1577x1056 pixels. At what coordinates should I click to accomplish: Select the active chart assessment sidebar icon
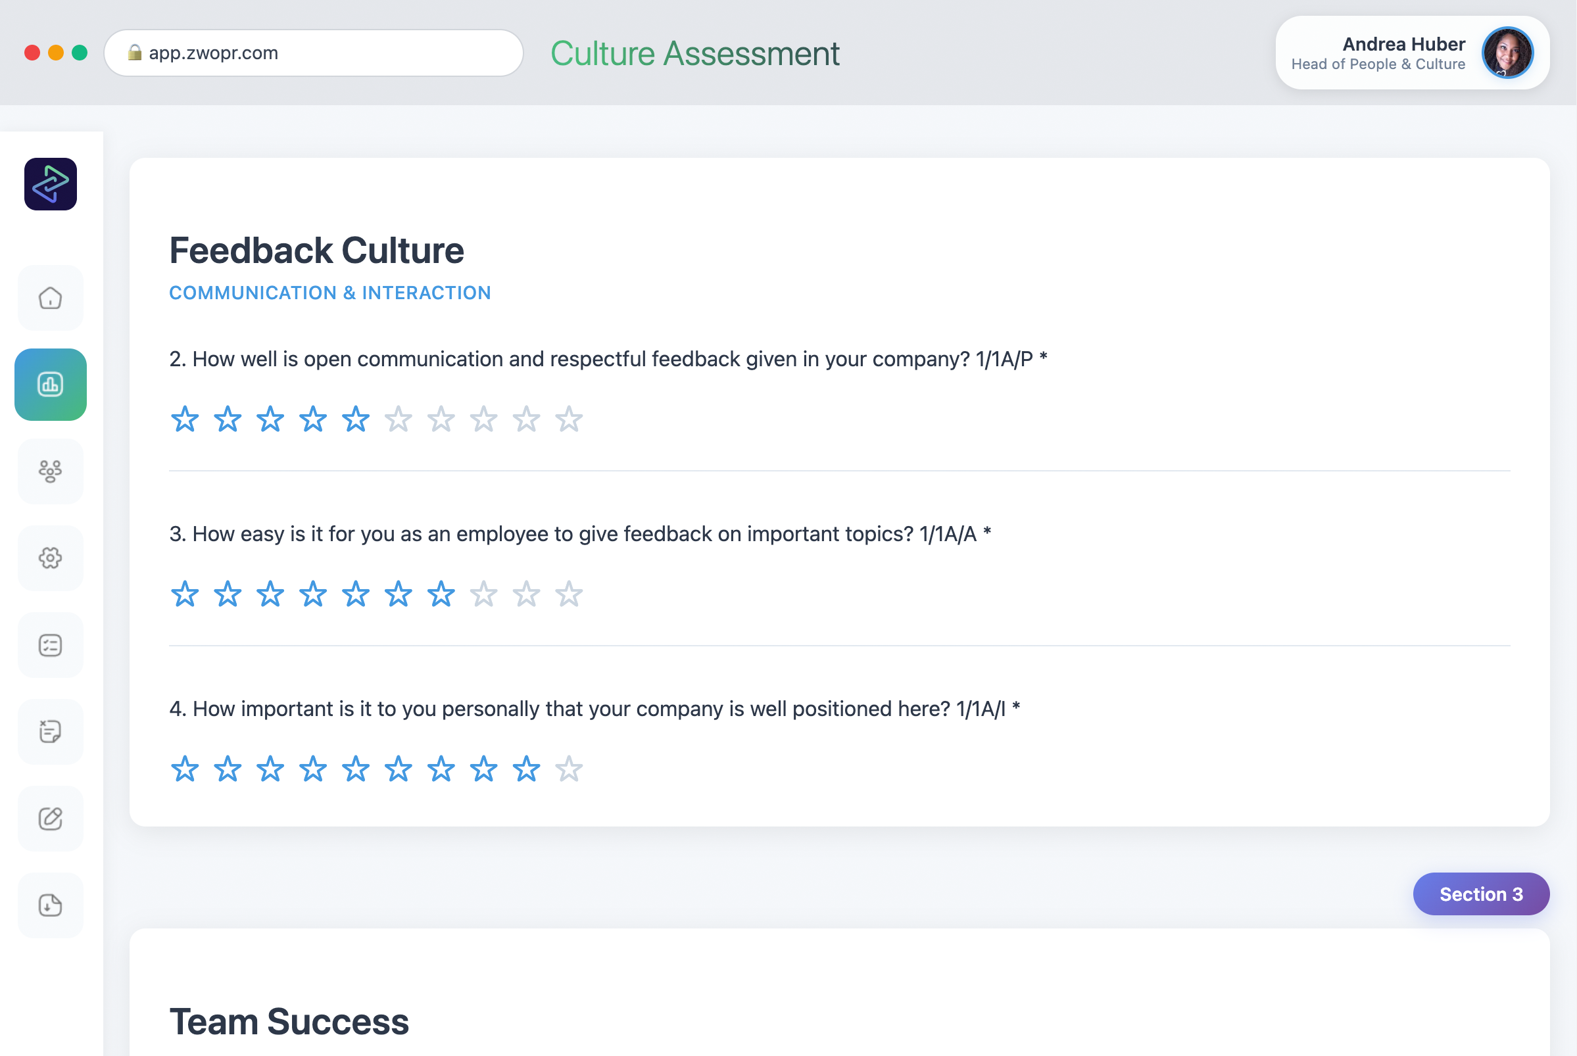point(51,385)
